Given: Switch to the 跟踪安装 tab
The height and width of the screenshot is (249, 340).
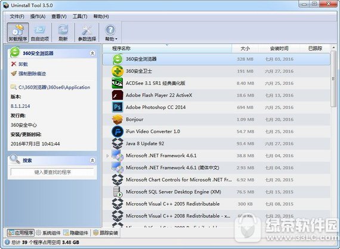Looking at the screenshot, I should 106,233.
